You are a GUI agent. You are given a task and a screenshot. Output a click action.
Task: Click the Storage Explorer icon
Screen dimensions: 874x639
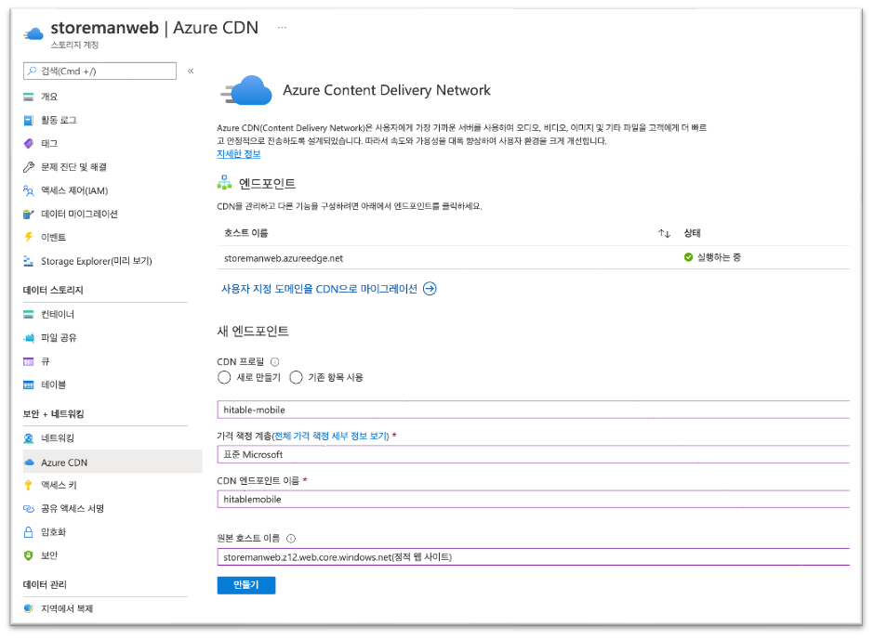coord(29,261)
